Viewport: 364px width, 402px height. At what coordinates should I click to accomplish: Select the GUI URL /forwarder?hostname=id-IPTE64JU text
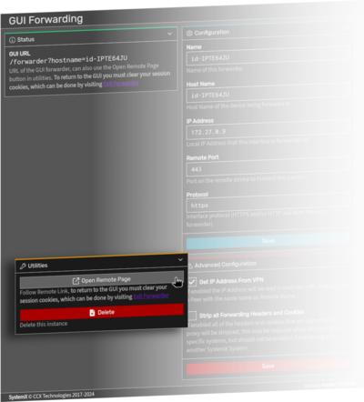(68, 60)
